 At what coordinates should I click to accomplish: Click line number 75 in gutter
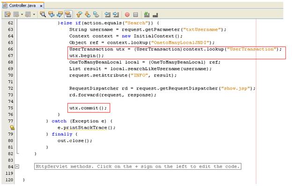point(11,108)
